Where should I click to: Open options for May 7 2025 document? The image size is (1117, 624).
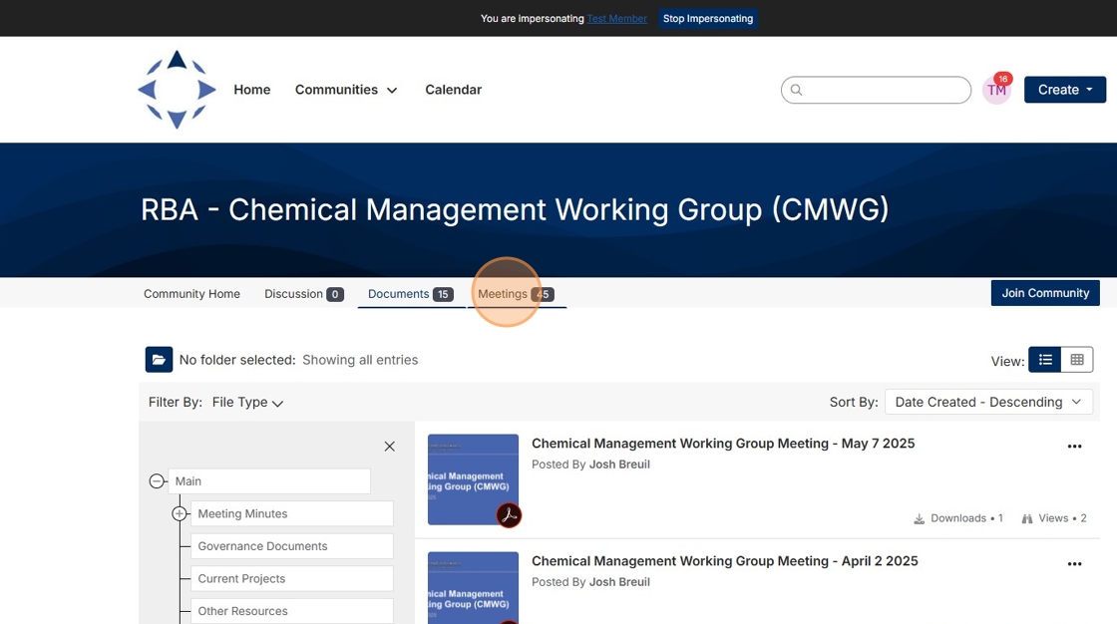(x=1074, y=447)
